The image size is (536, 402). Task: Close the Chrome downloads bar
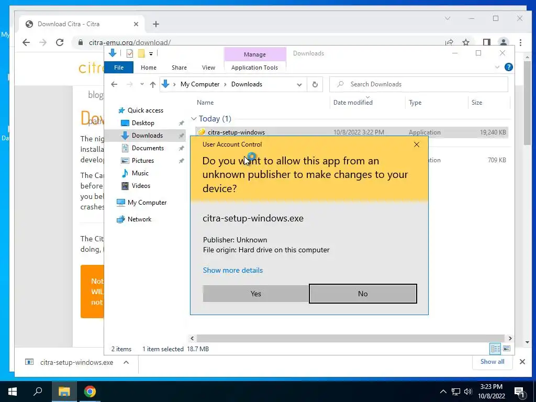click(x=522, y=362)
